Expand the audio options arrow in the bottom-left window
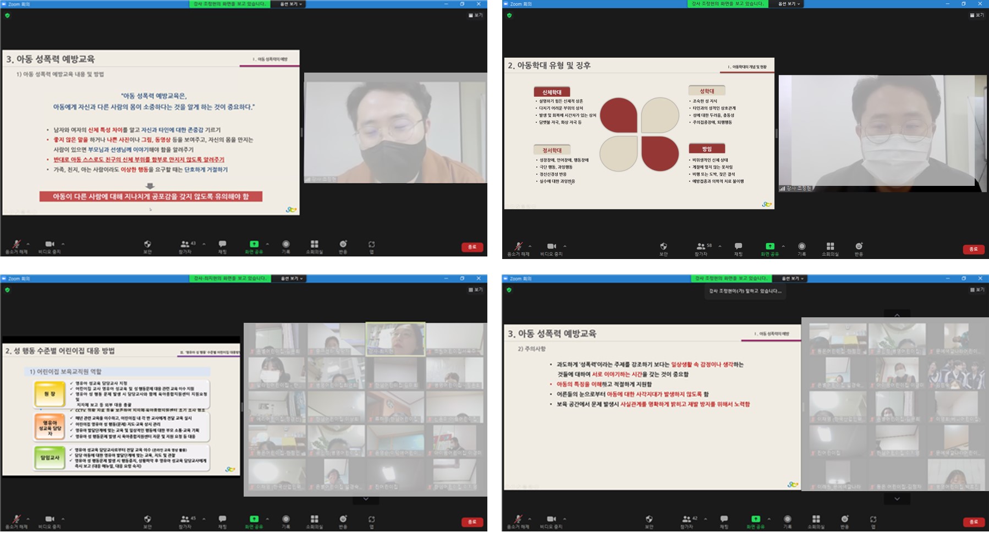The width and height of the screenshot is (989, 534). click(x=28, y=519)
